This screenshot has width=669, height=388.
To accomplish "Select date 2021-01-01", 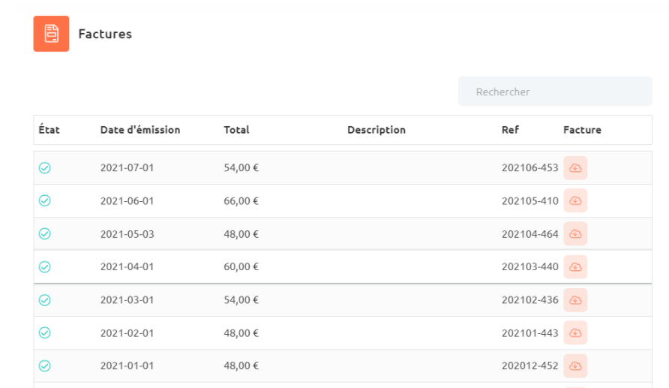I will [127, 365].
